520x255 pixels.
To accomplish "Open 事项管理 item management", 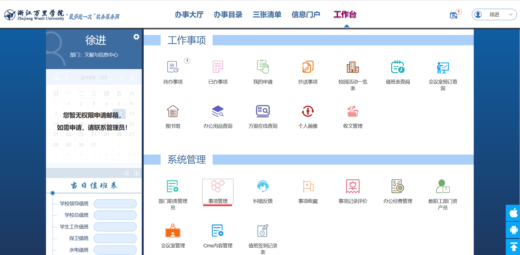I will [218, 187].
